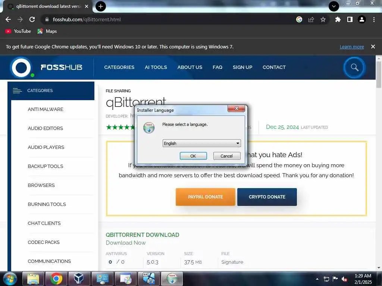Show hidden tray icons arrow

(317, 279)
